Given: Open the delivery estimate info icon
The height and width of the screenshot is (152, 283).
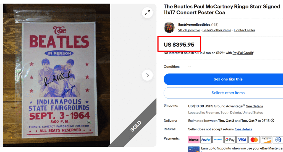Looking at the screenshot, I should tap(272, 121).
